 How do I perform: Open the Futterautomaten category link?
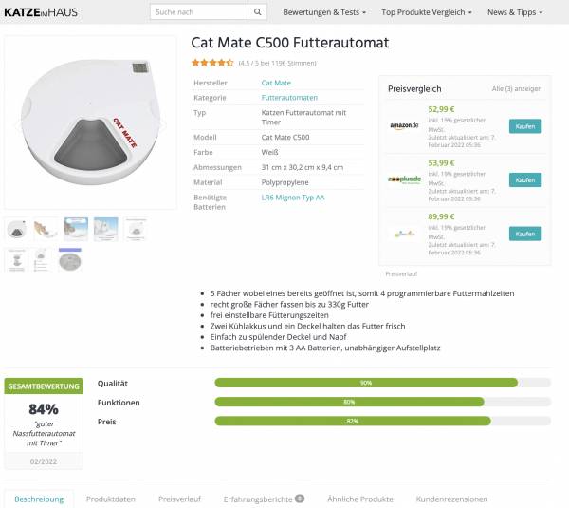click(289, 98)
